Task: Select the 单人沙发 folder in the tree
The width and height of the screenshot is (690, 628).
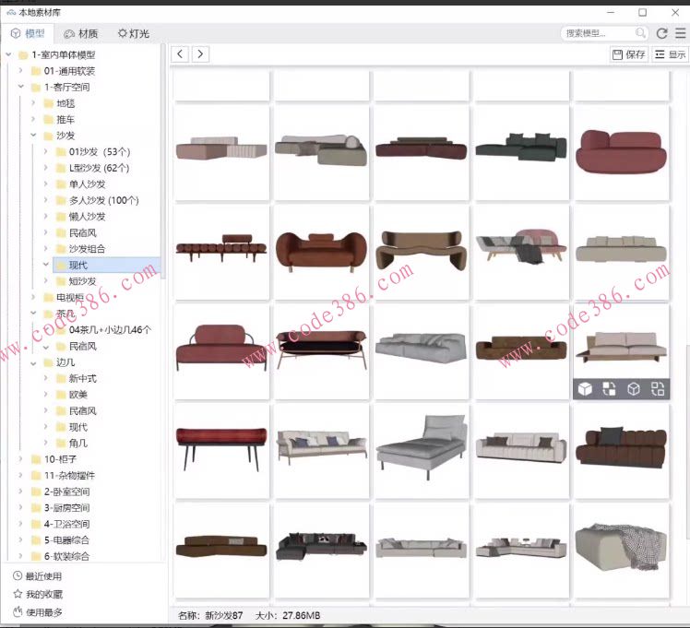Action: pyautogui.click(x=88, y=184)
